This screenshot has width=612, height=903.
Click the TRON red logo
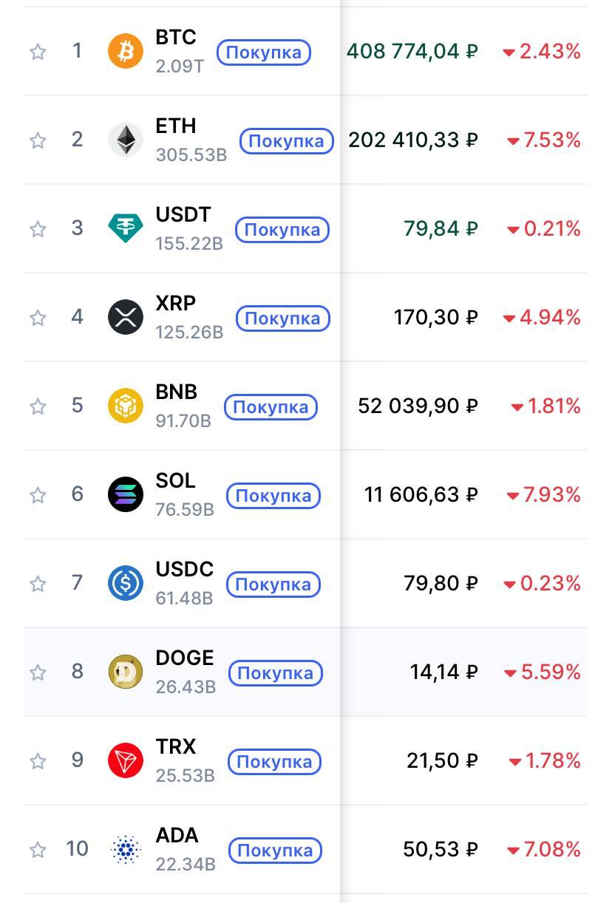[126, 761]
